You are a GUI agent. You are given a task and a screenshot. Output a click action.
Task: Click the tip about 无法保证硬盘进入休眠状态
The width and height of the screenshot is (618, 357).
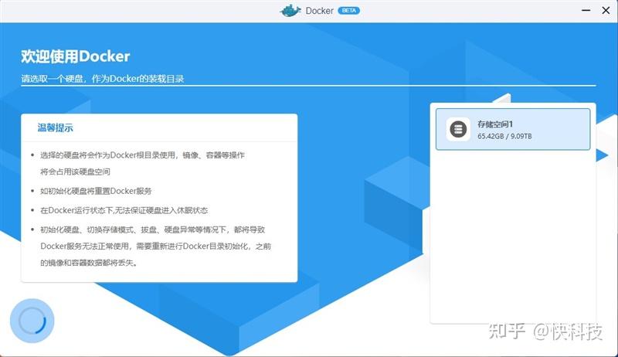pos(124,210)
